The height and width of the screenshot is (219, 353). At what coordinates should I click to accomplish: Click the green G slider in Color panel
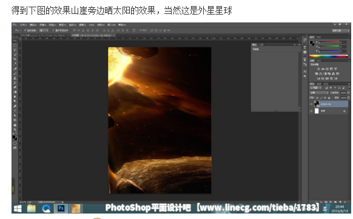click(x=329, y=47)
